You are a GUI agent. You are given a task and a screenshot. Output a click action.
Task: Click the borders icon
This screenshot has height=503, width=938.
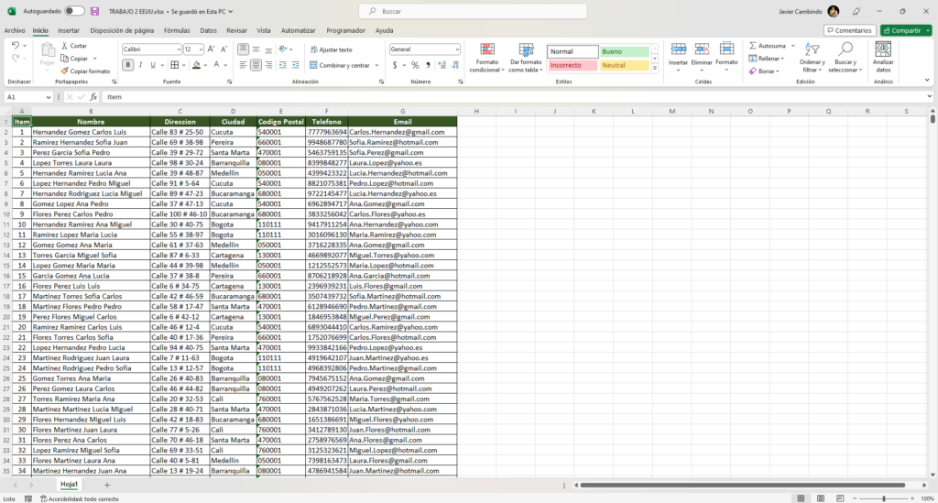tap(175, 65)
